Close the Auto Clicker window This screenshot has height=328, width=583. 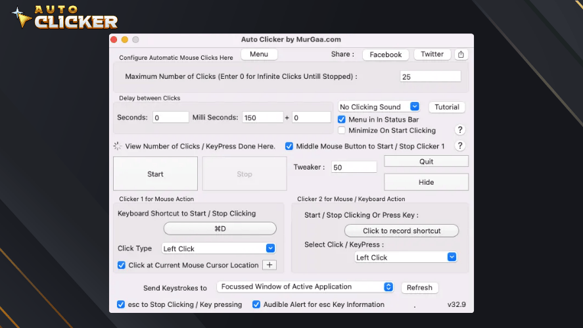(x=114, y=39)
